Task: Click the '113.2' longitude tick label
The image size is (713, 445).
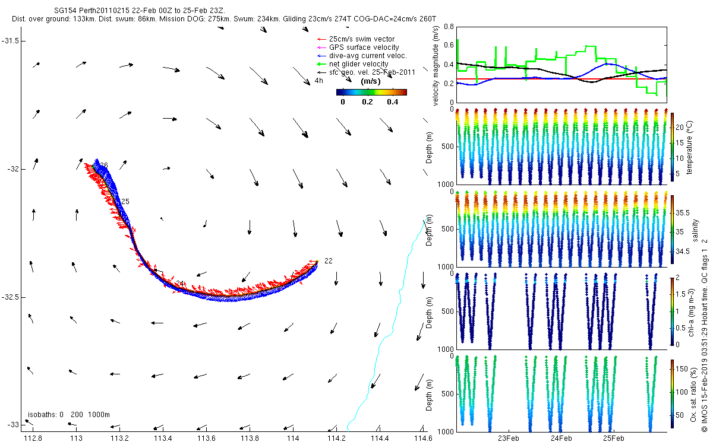Action: coord(119,438)
